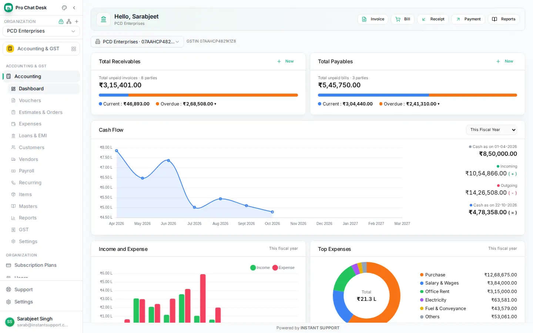Click the Total Payables progress bar
Image resolution: width=533 pixels, height=333 pixels.
418,95
